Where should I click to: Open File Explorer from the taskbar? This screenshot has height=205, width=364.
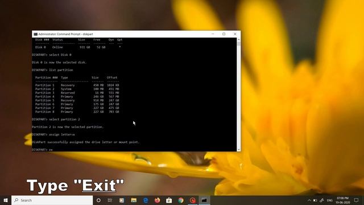pyautogui.click(x=134, y=200)
